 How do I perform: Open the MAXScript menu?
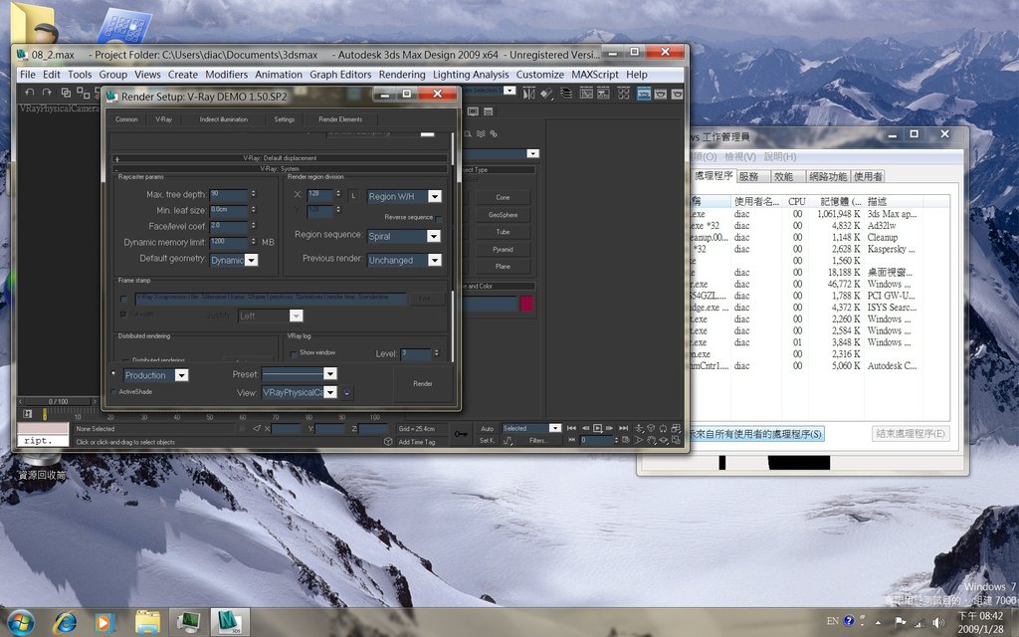click(x=595, y=75)
